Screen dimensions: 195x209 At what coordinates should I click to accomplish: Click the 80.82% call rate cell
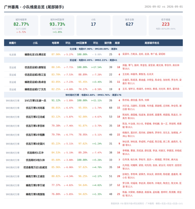point(56,176)
